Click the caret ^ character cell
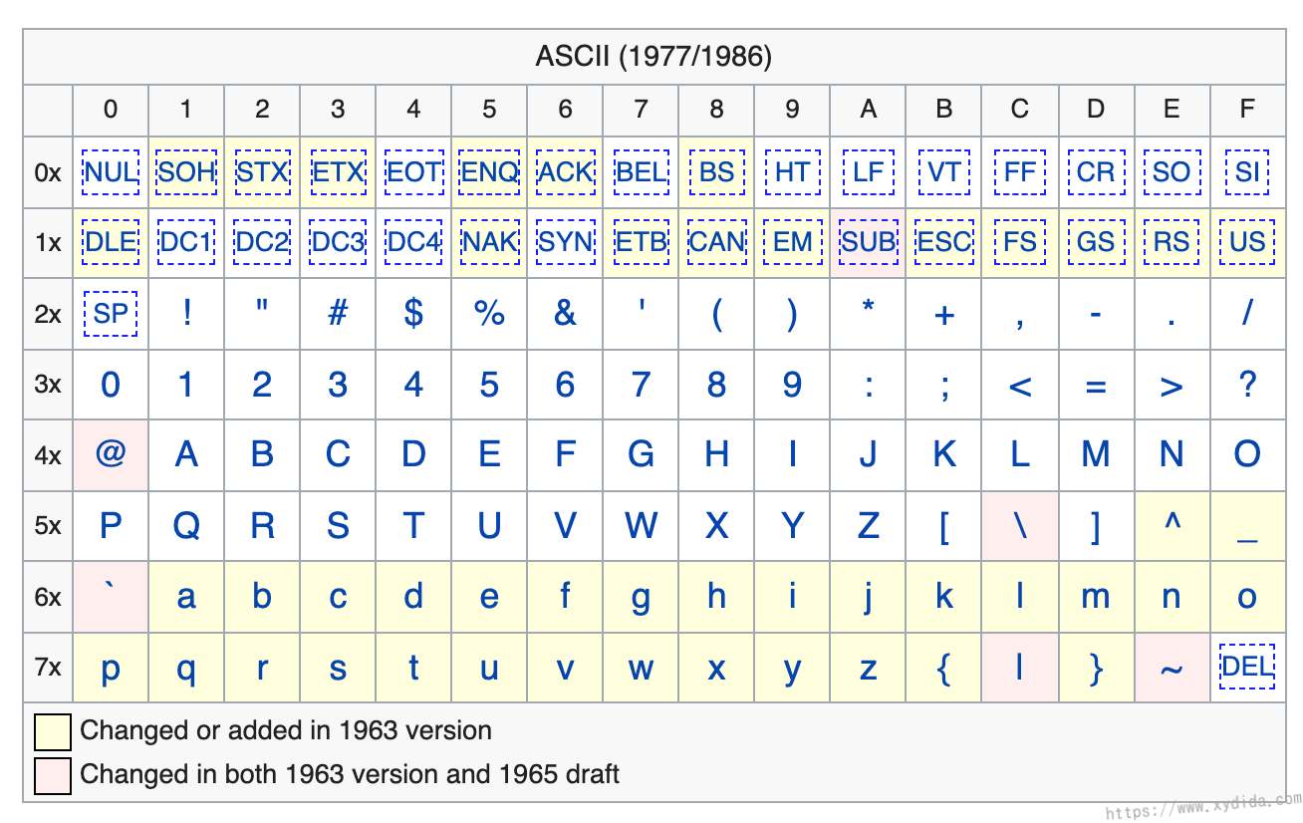The height and width of the screenshot is (823, 1303). (x=1172, y=526)
